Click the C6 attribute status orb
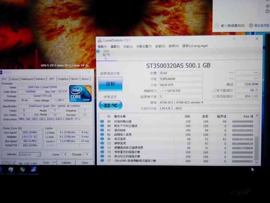Viewport: 270px width, 203px height. tap(102, 156)
